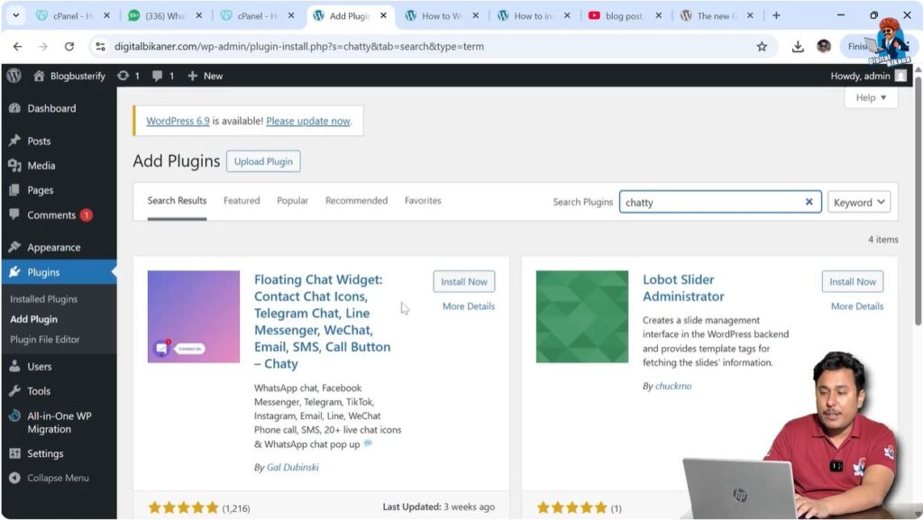Image resolution: width=923 pixels, height=520 pixels.
Task: Switch to the Favorites tab
Action: (x=423, y=201)
